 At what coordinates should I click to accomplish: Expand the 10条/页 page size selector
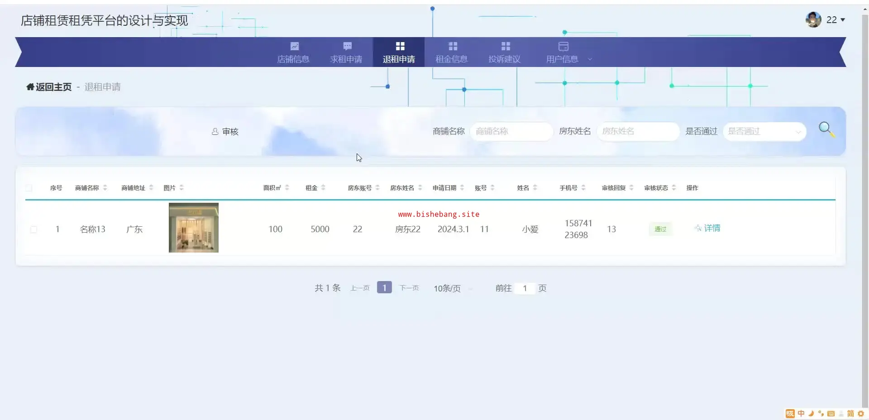click(x=453, y=288)
